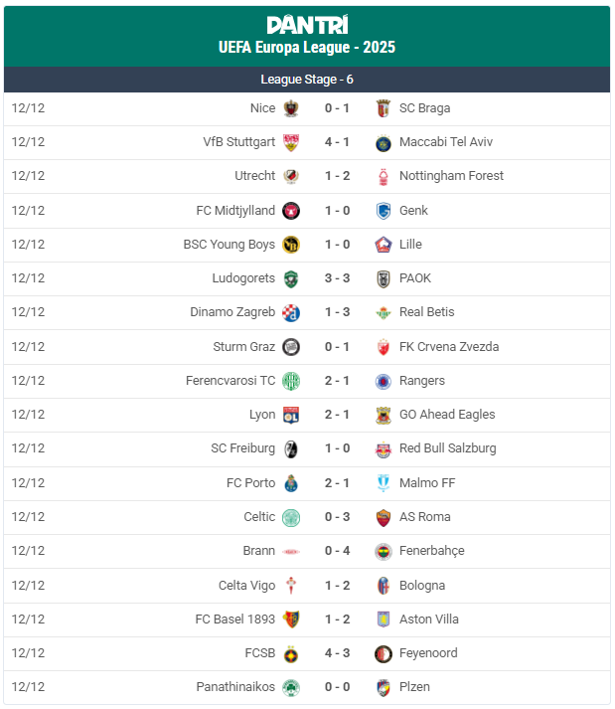615x709 pixels.
Task: Click the Aston Villa crest icon
Action: (384, 620)
